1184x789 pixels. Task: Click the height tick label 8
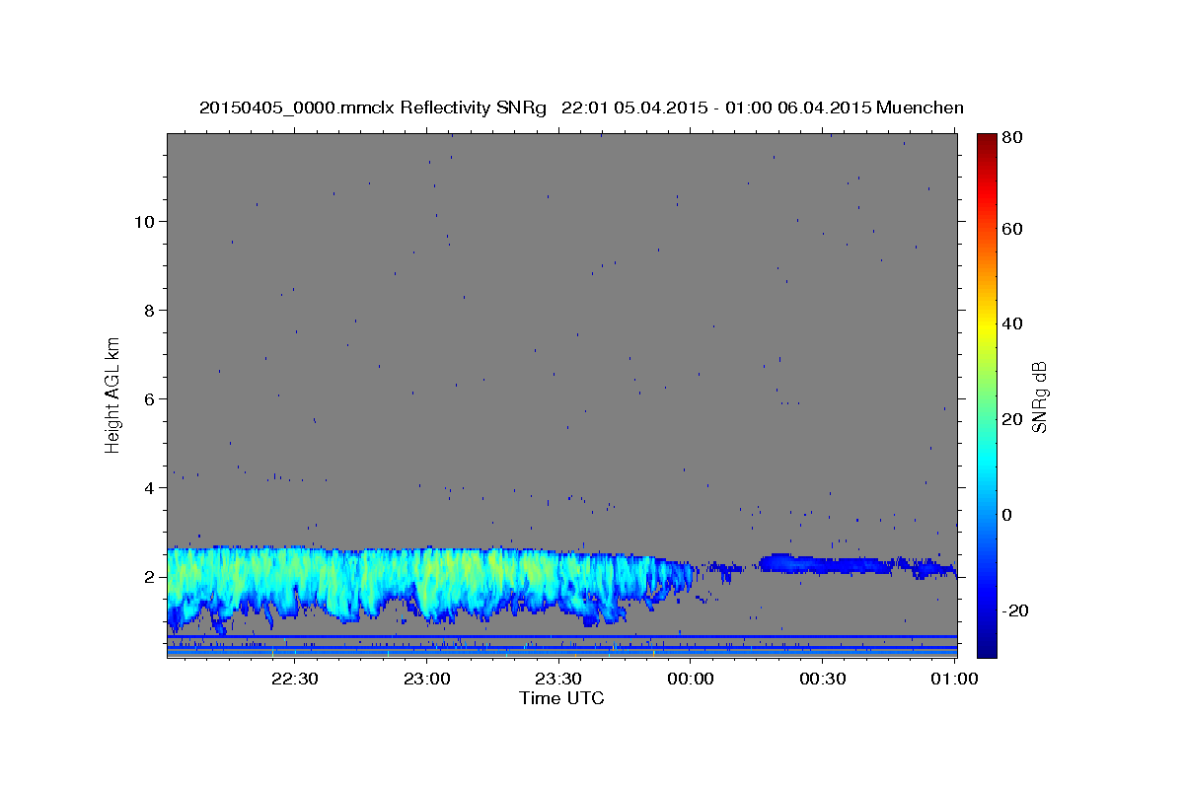point(149,310)
